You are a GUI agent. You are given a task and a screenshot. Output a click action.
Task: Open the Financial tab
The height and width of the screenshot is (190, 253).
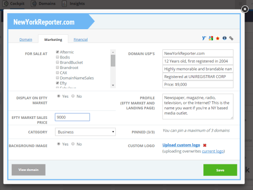[80, 39]
